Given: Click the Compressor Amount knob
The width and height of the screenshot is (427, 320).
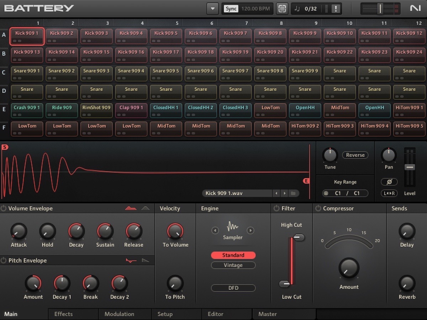Looking at the screenshot, I should click(x=349, y=268).
